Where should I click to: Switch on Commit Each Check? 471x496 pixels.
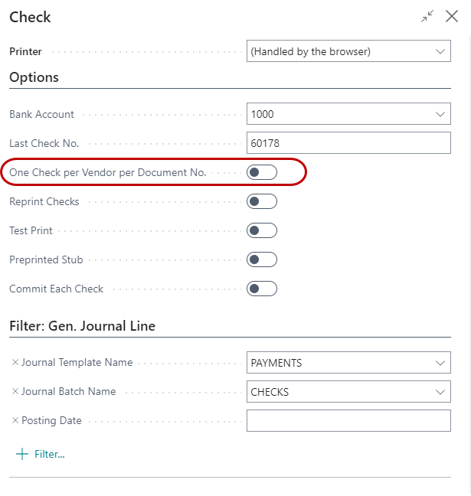click(x=262, y=289)
